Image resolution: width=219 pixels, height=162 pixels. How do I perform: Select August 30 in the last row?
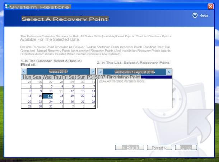point(37,106)
